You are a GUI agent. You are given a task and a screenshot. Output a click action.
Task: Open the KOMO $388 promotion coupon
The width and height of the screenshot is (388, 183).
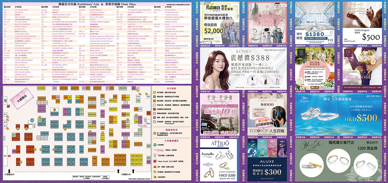point(244,69)
